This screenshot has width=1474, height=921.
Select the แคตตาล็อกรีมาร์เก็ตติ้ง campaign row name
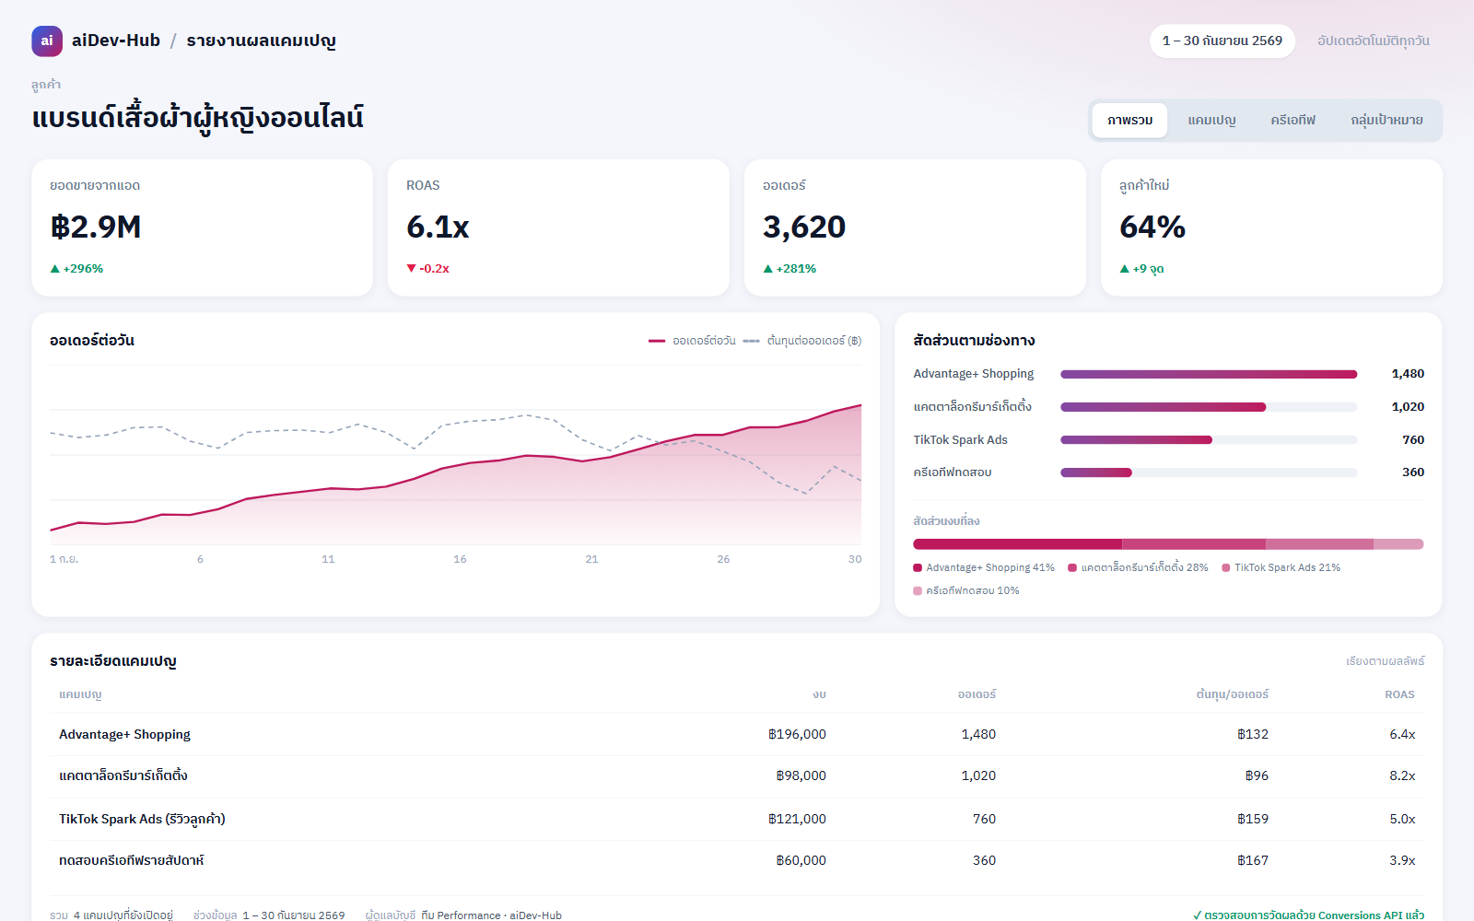pos(123,776)
